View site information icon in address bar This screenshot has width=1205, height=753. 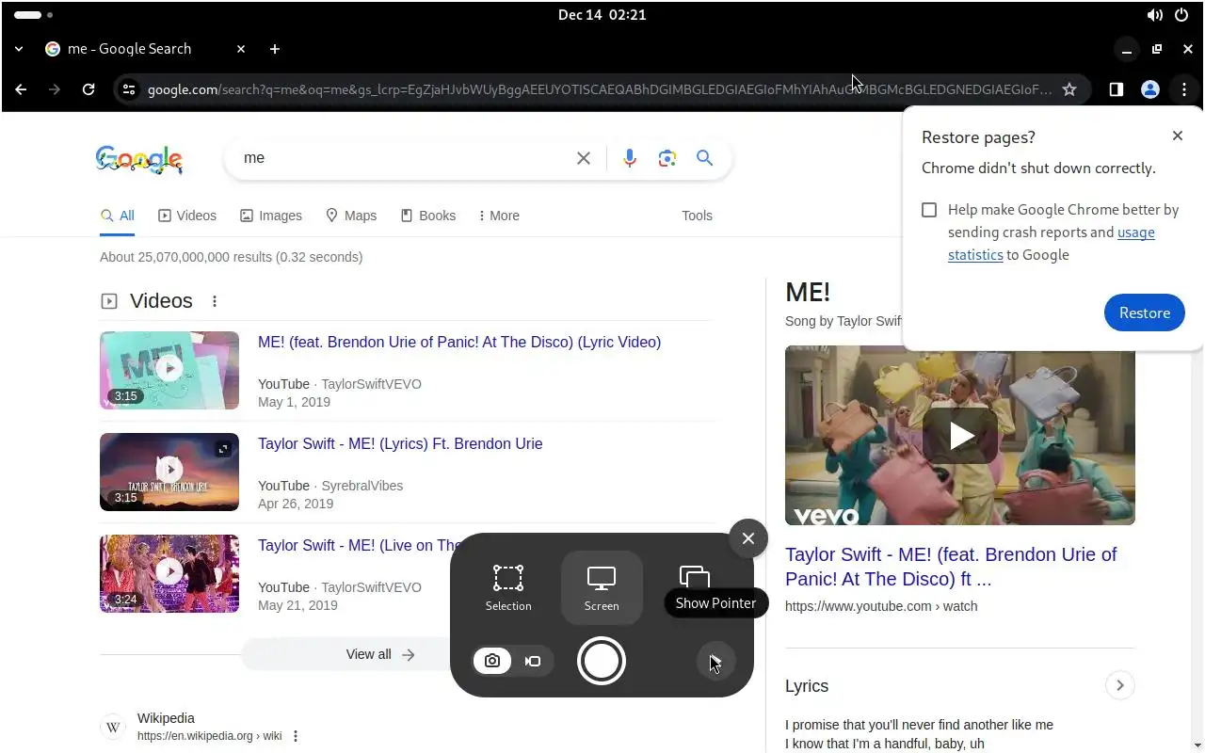[x=129, y=89]
